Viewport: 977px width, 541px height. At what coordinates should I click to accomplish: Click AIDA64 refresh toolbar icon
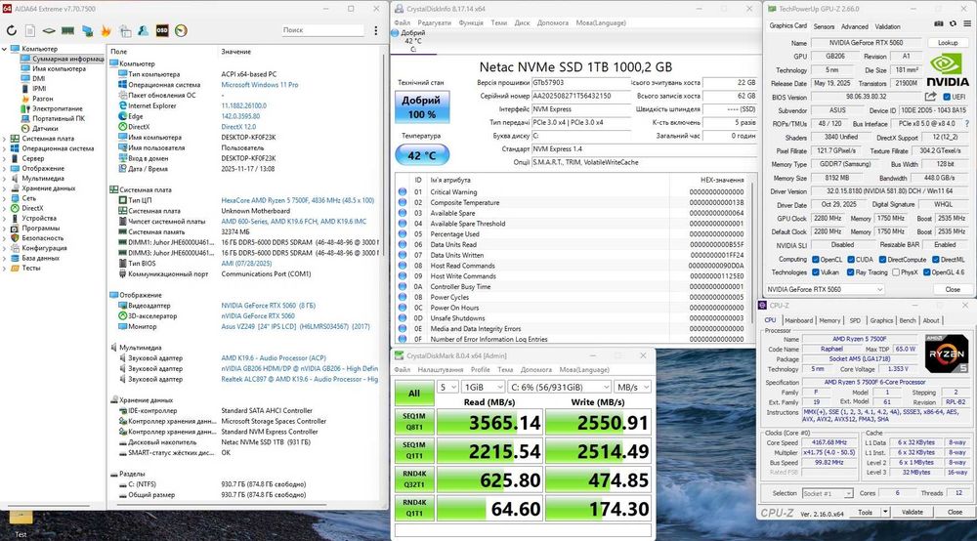click(x=11, y=30)
